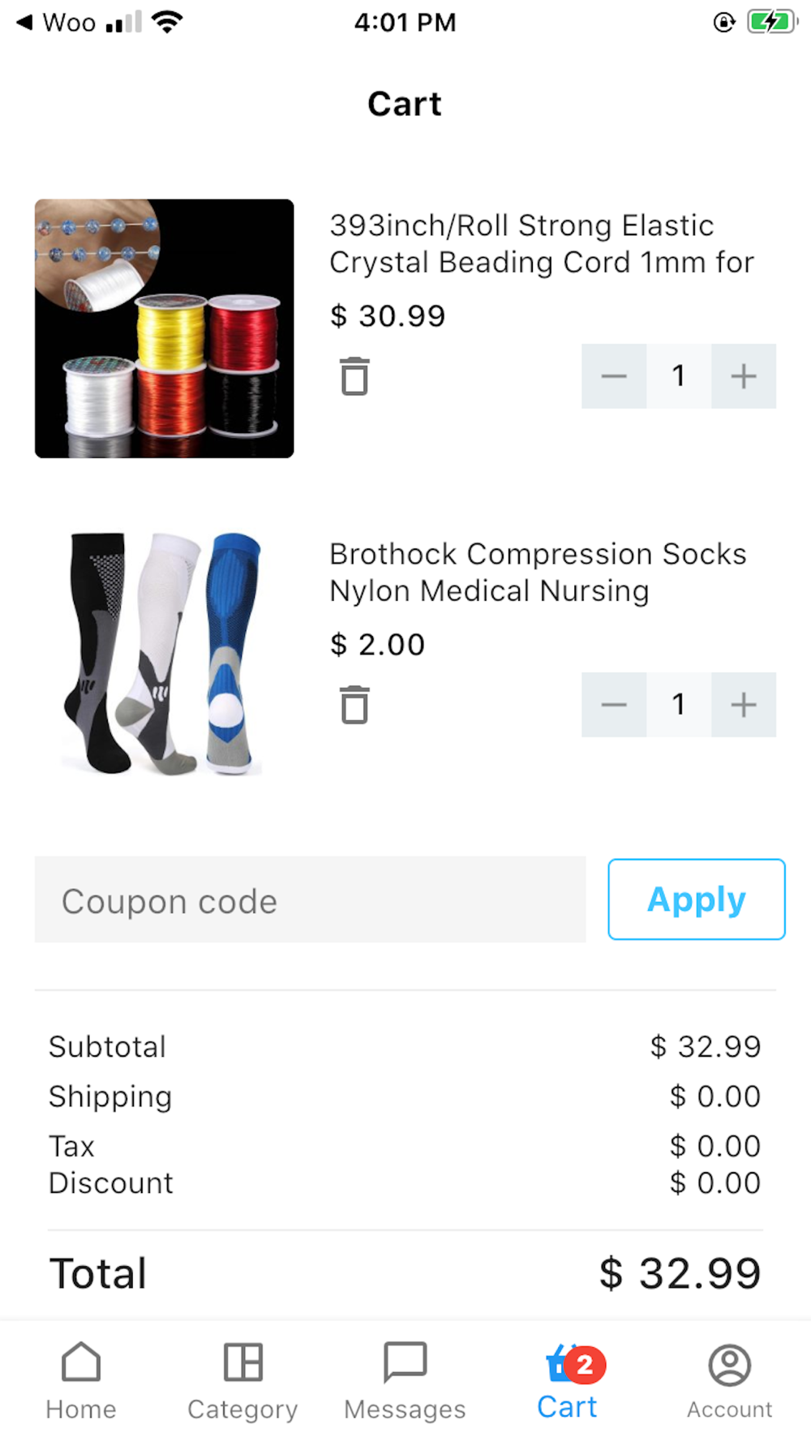Open the Home tab

coord(81,1380)
